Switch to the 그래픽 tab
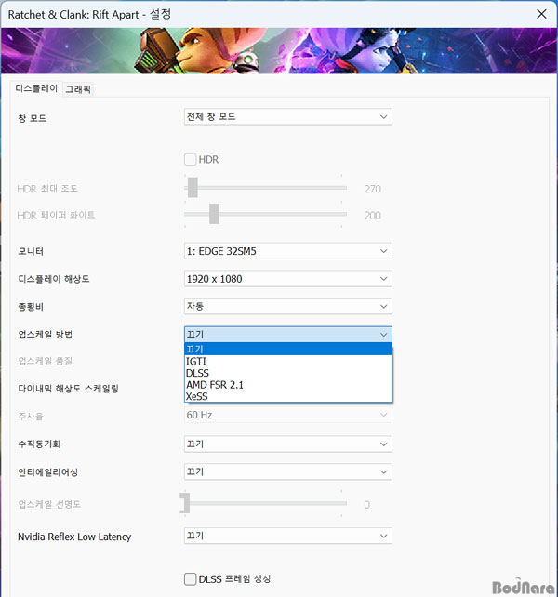558x597 pixels. point(78,89)
